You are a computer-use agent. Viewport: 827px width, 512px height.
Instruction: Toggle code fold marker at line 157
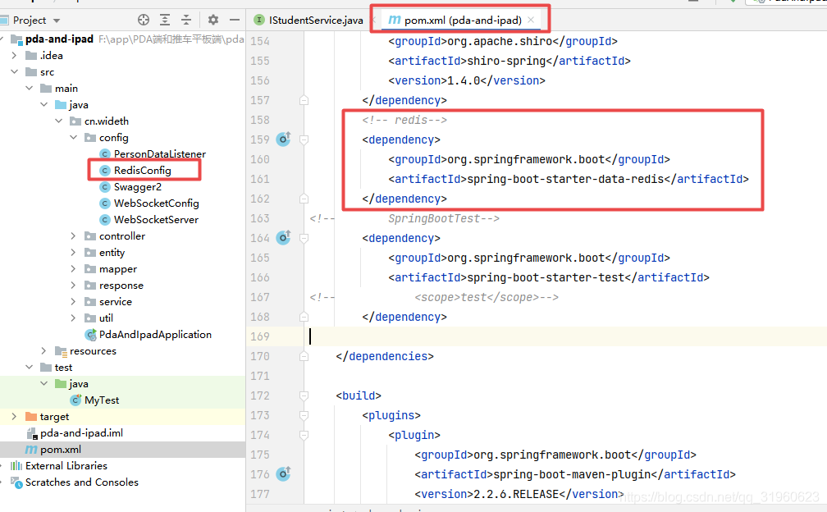tap(304, 100)
